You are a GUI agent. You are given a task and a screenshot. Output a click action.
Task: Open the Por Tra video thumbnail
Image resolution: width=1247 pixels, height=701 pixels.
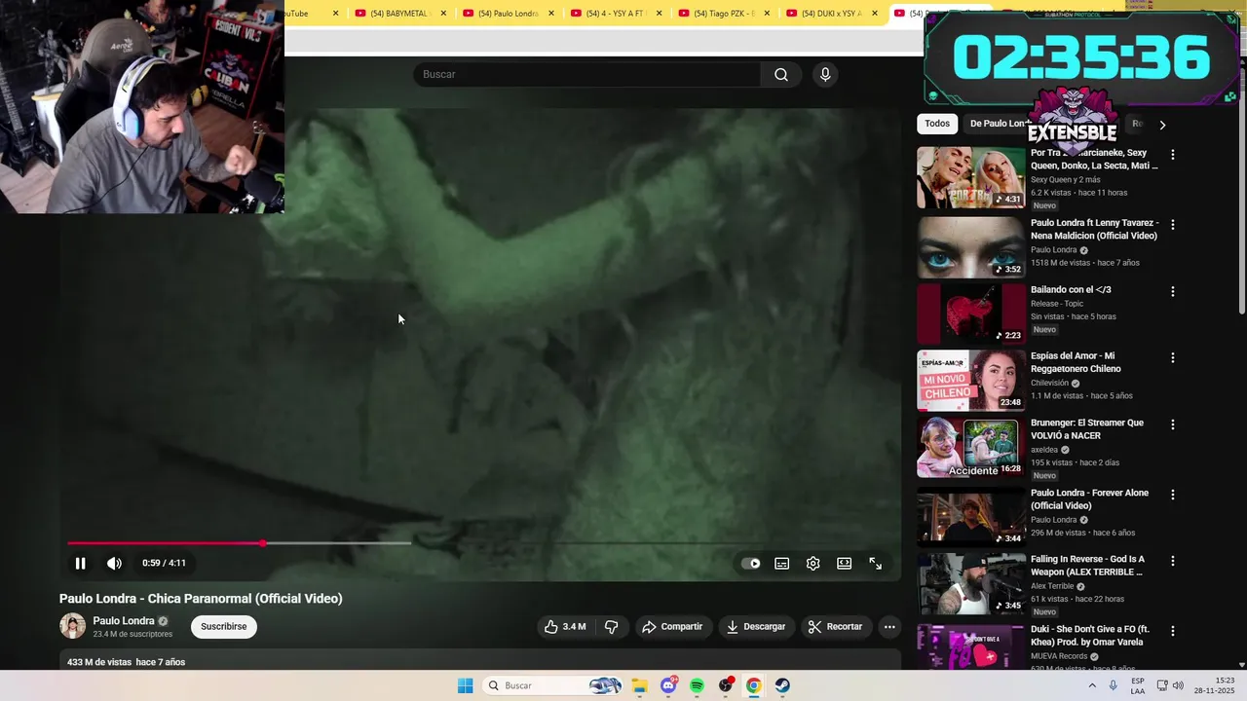tap(971, 177)
